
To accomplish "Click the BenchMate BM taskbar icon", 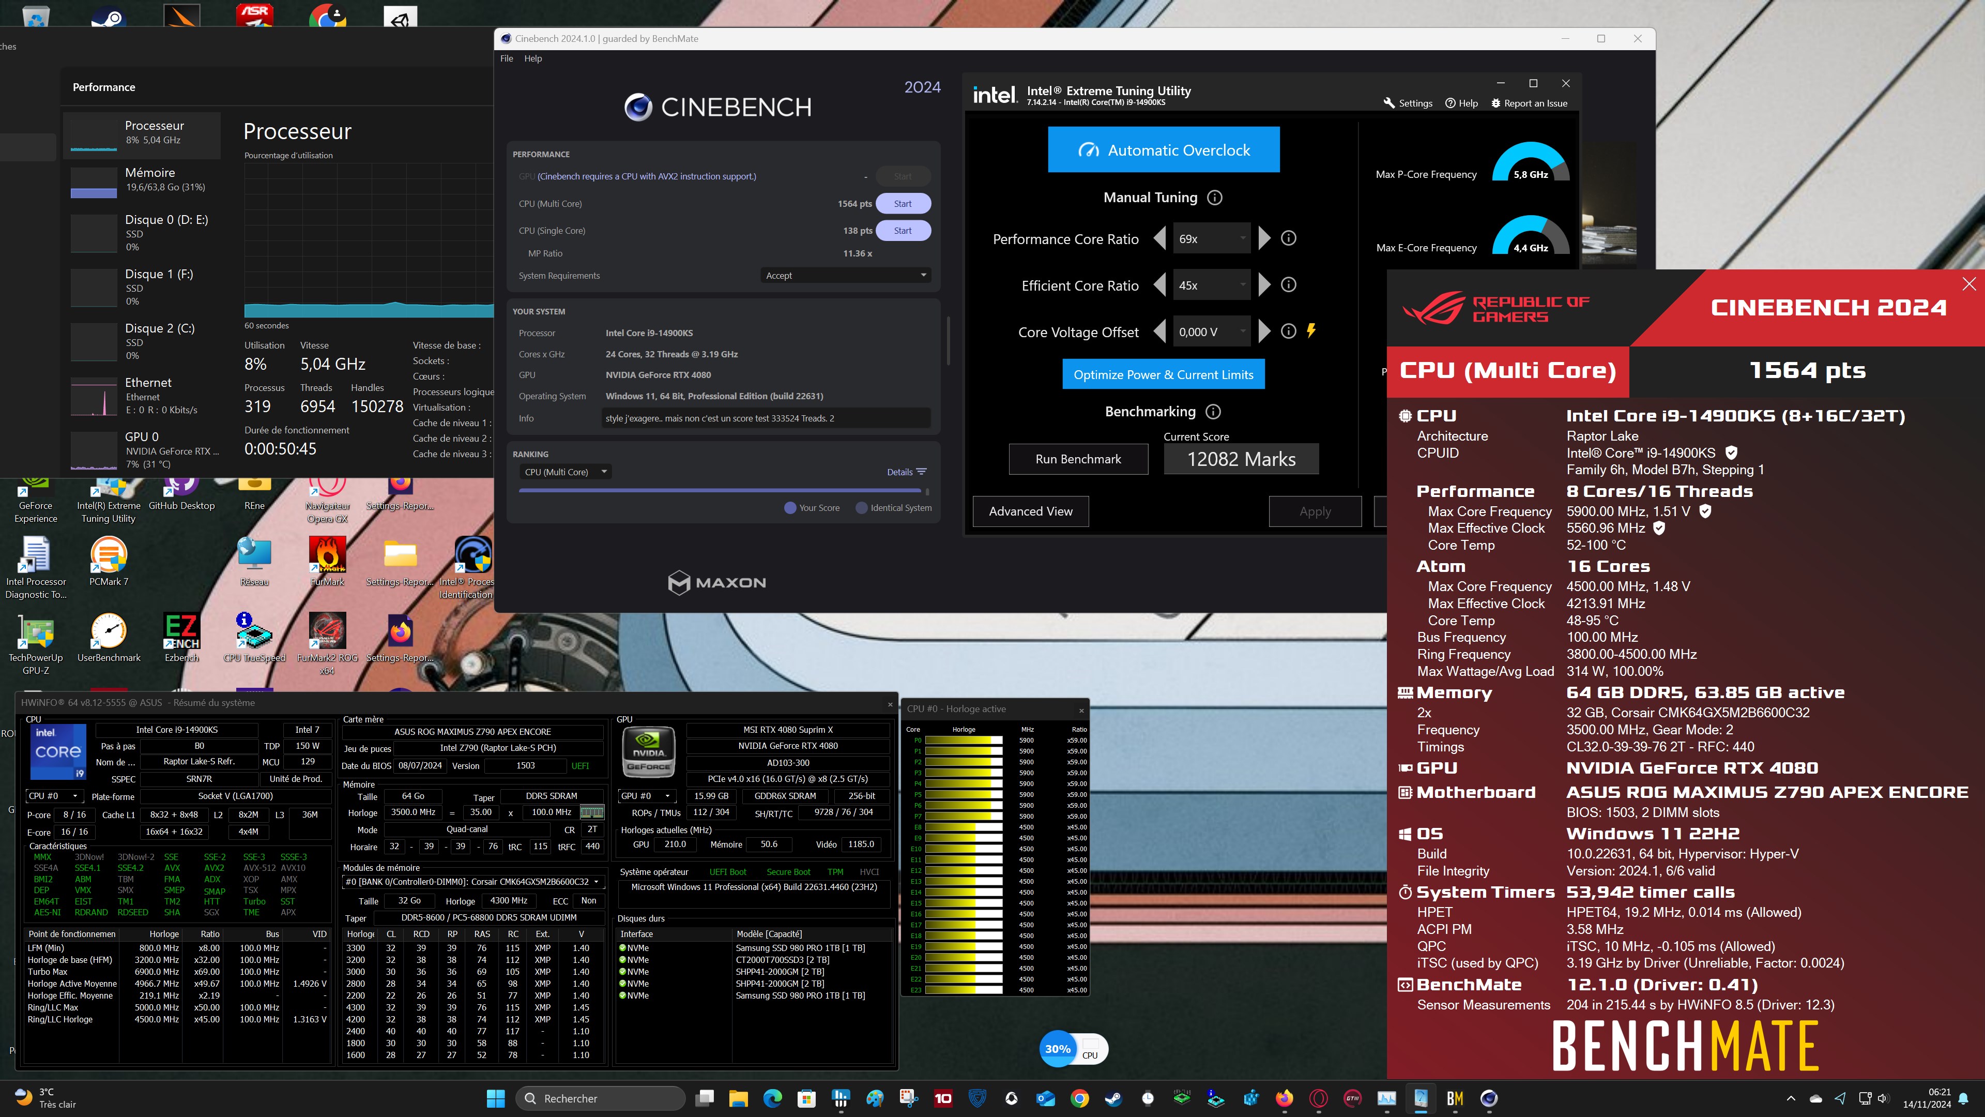I will click(1455, 1098).
